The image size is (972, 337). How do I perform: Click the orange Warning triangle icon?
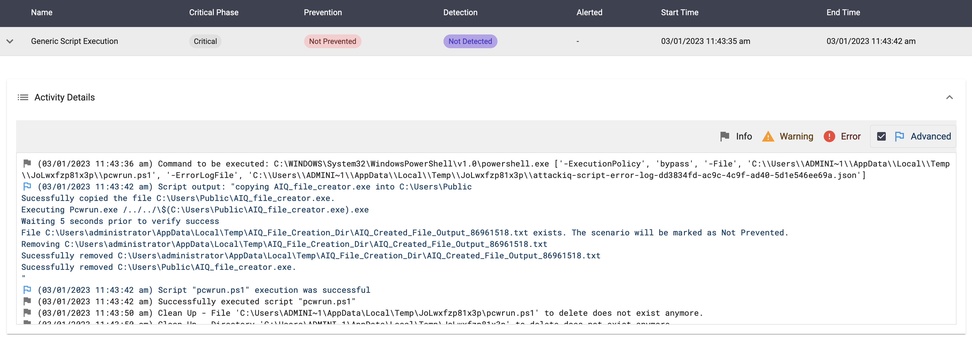pyautogui.click(x=768, y=136)
